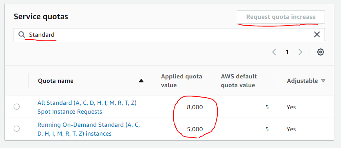Go to the next page arrow
The width and height of the screenshot is (341, 148).
(300, 52)
